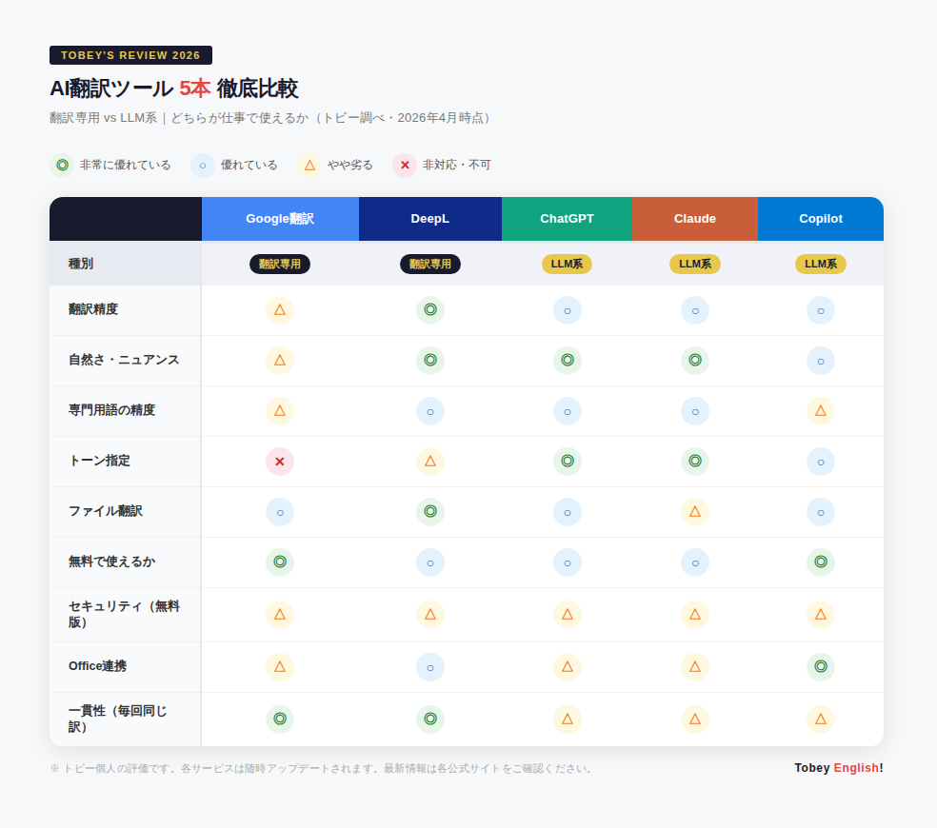The height and width of the screenshot is (828, 937).
Task: Open the DeepL column header
Action: pos(430,218)
